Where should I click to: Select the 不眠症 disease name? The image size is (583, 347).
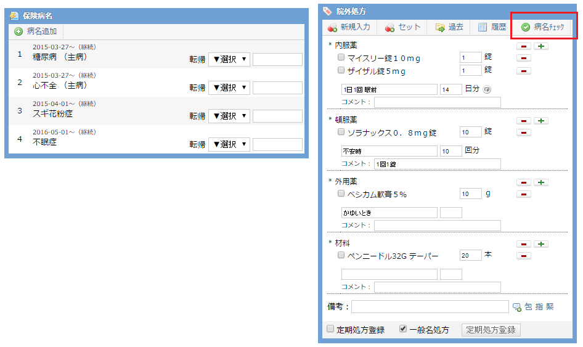pyautogui.click(x=44, y=142)
